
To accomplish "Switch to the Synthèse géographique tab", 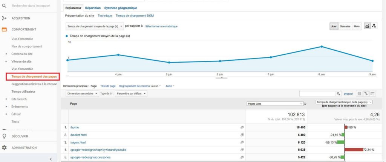I will point(120,8).
